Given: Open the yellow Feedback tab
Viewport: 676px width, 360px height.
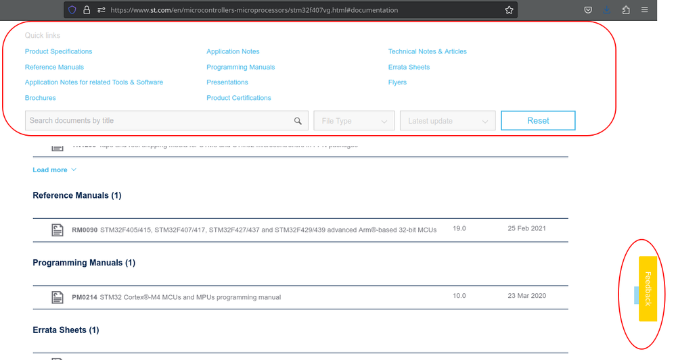Looking at the screenshot, I should coord(648,288).
